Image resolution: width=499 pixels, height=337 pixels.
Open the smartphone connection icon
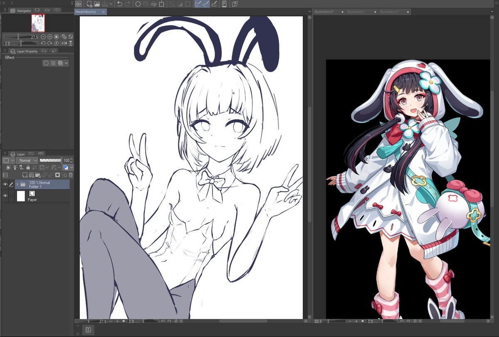(225, 4)
